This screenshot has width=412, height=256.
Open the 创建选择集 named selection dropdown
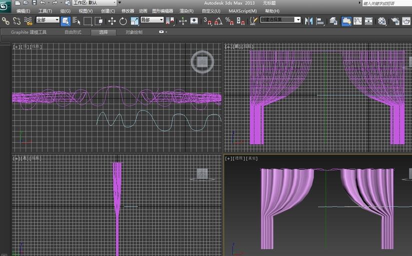coord(280,20)
